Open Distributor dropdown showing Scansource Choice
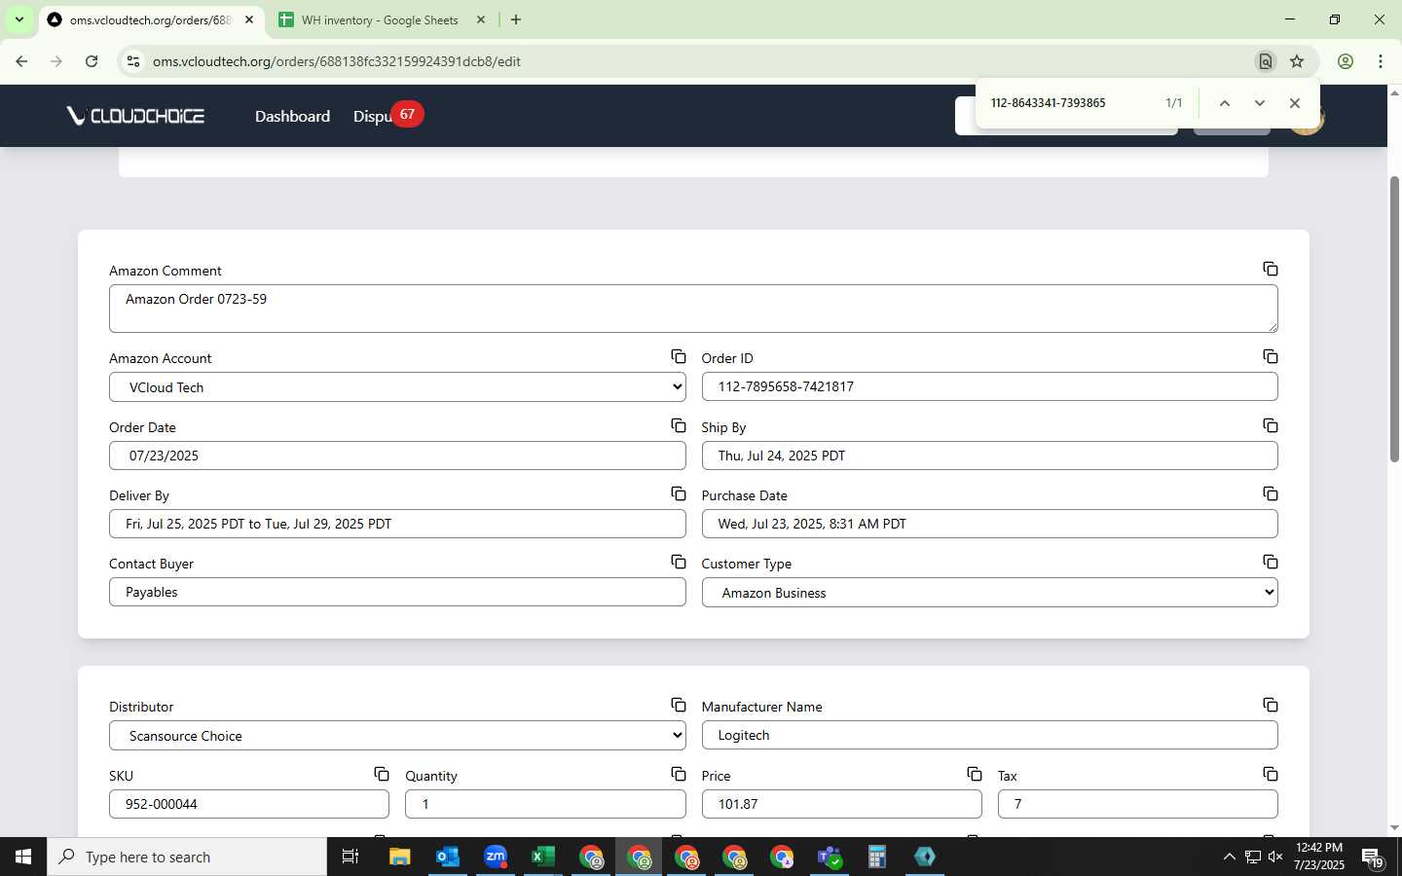The width and height of the screenshot is (1402, 876). coord(397,736)
